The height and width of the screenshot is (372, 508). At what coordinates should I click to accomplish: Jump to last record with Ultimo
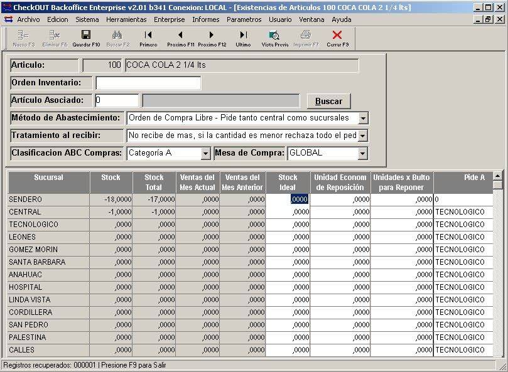pos(243,38)
